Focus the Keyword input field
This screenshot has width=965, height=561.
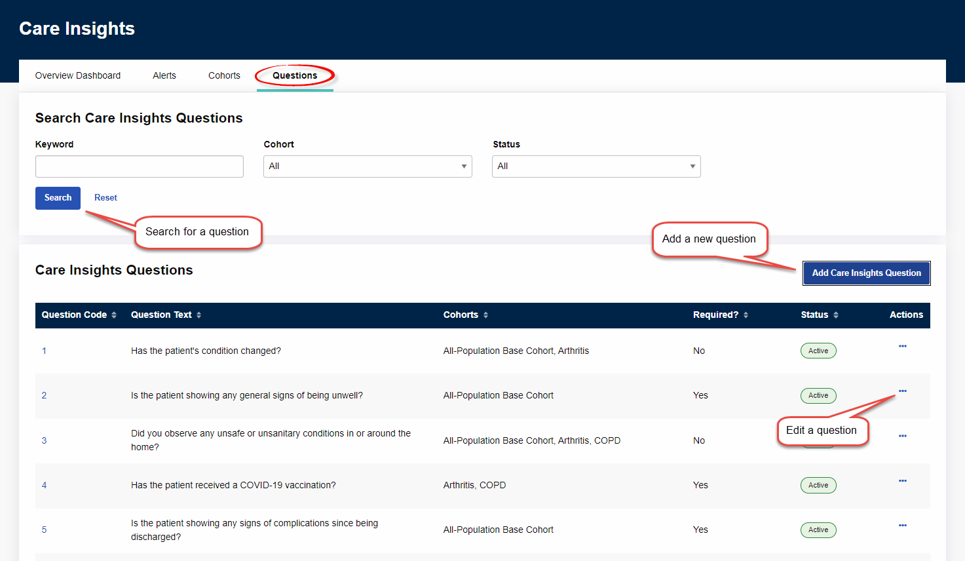[x=140, y=166]
